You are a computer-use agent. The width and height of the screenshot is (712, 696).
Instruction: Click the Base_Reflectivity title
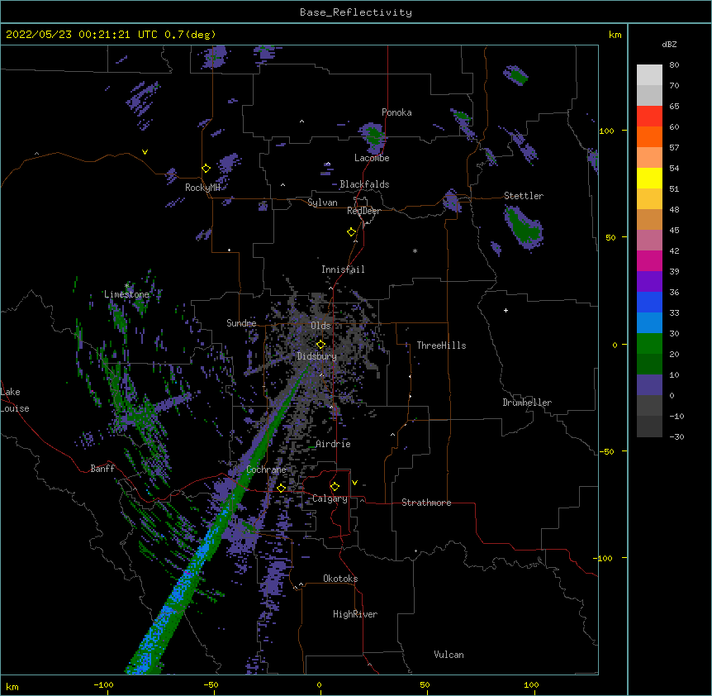pyautogui.click(x=356, y=12)
